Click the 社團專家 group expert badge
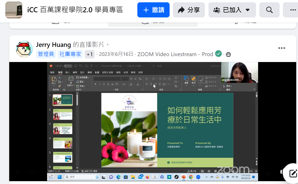The image size is (298, 184). click(x=70, y=54)
